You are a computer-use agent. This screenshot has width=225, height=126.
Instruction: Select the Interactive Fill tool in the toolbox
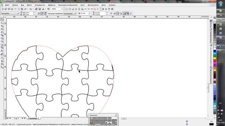(2, 67)
